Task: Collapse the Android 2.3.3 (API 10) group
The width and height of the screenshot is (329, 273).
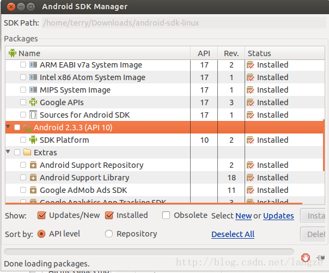Action: pos(8,126)
